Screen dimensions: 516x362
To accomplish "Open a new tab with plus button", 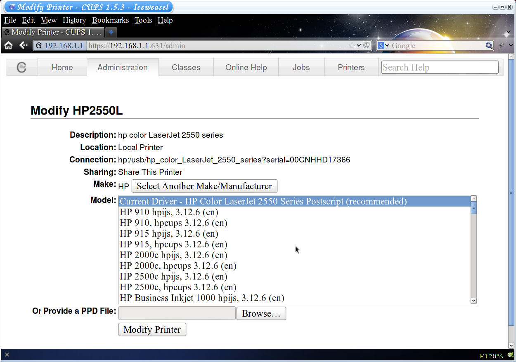I will [111, 32].
